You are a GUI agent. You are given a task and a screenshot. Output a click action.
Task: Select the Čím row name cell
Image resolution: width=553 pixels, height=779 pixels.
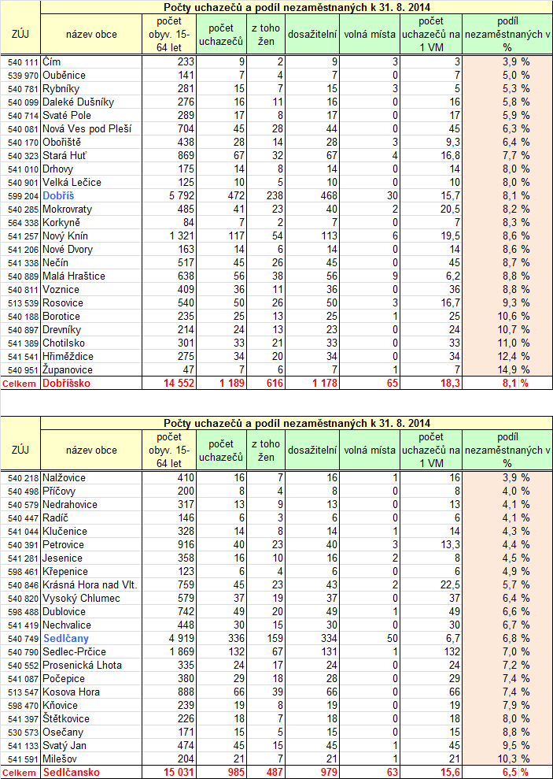[x=91, y=62]
